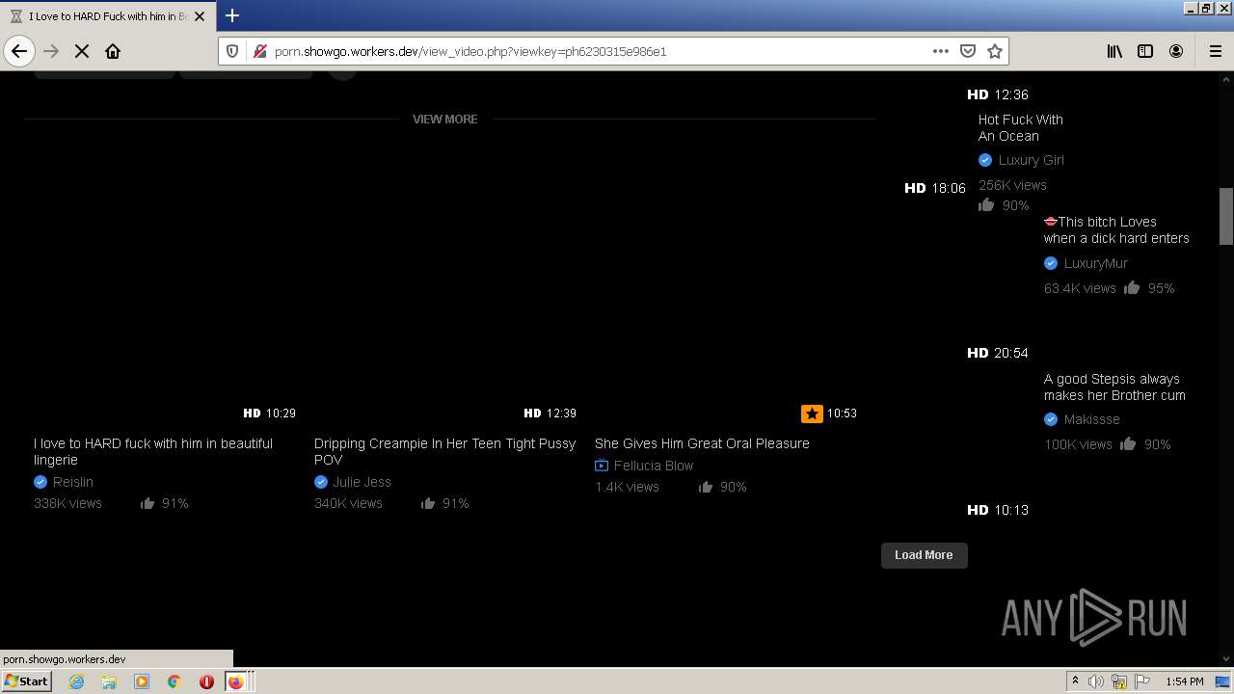1234x694 pixels.
Task: Open the Luxury Girl uploader profile
Action: click(x=1031, y=160)
